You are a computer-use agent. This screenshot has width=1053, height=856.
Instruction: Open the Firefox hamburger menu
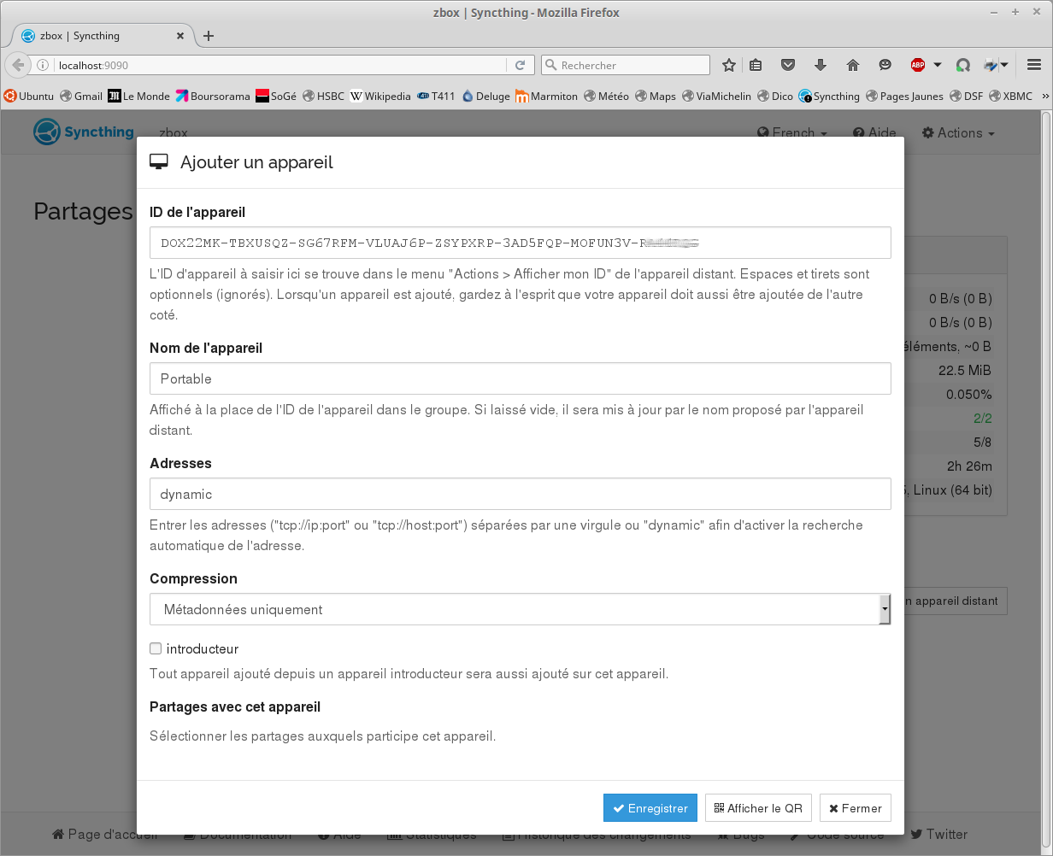[1034, 65]
